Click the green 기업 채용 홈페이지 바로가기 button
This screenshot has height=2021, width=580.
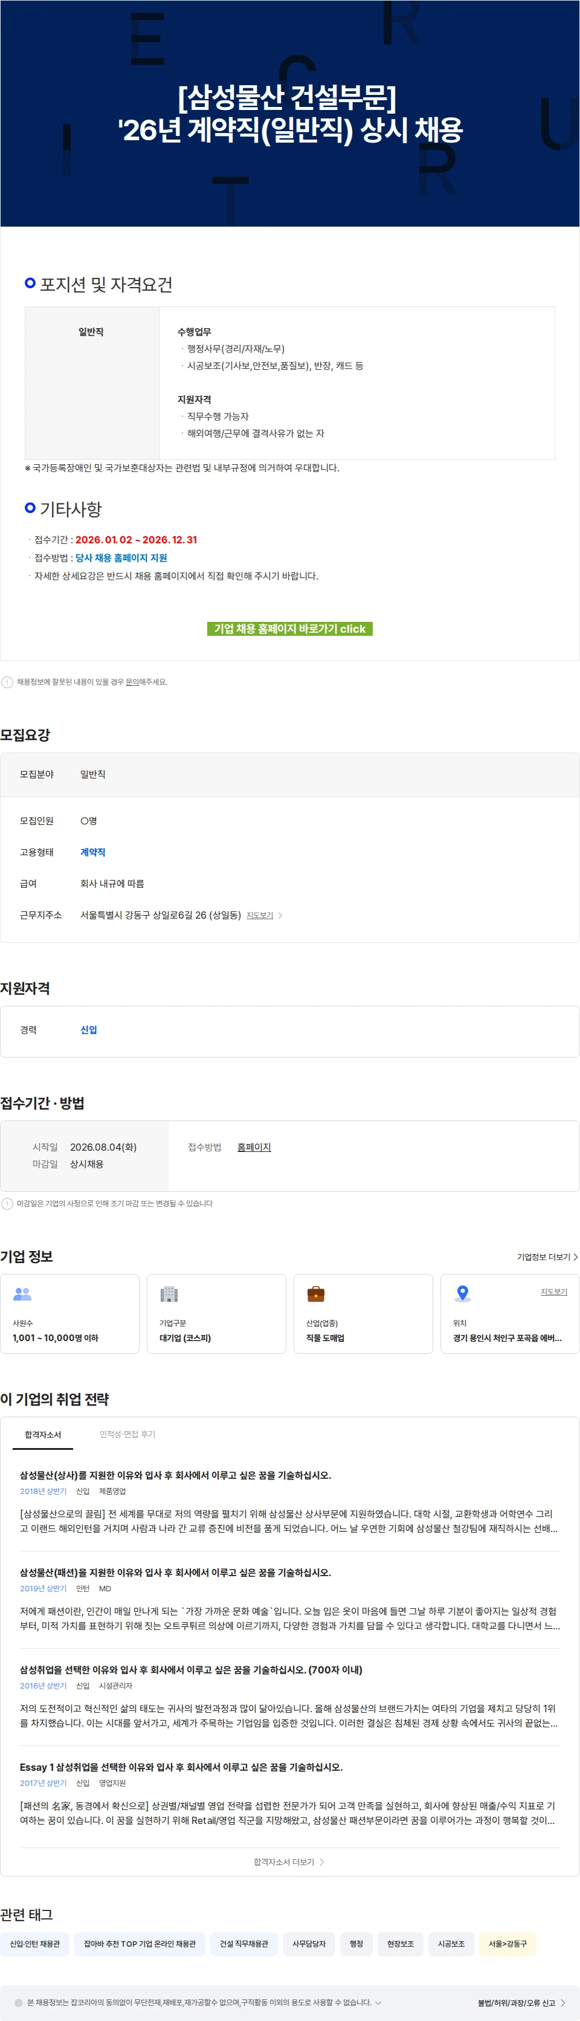point(289,629)
